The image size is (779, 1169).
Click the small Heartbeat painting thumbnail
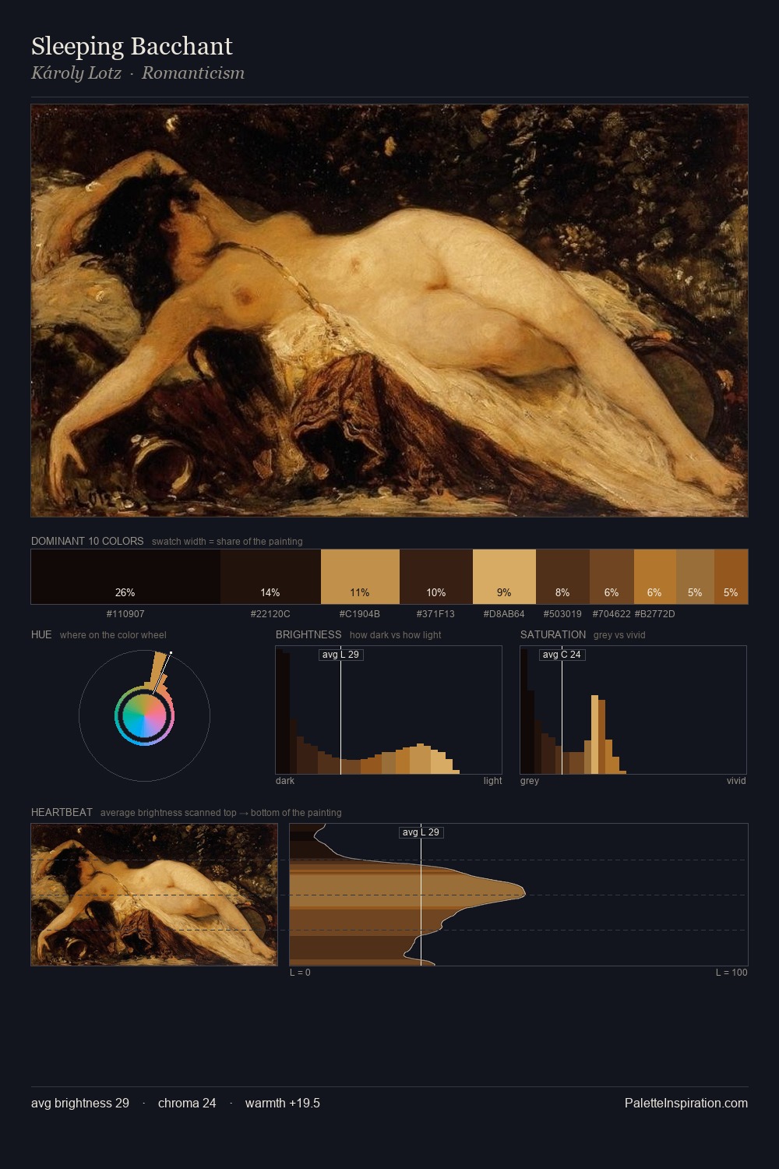tap(154, 895)
